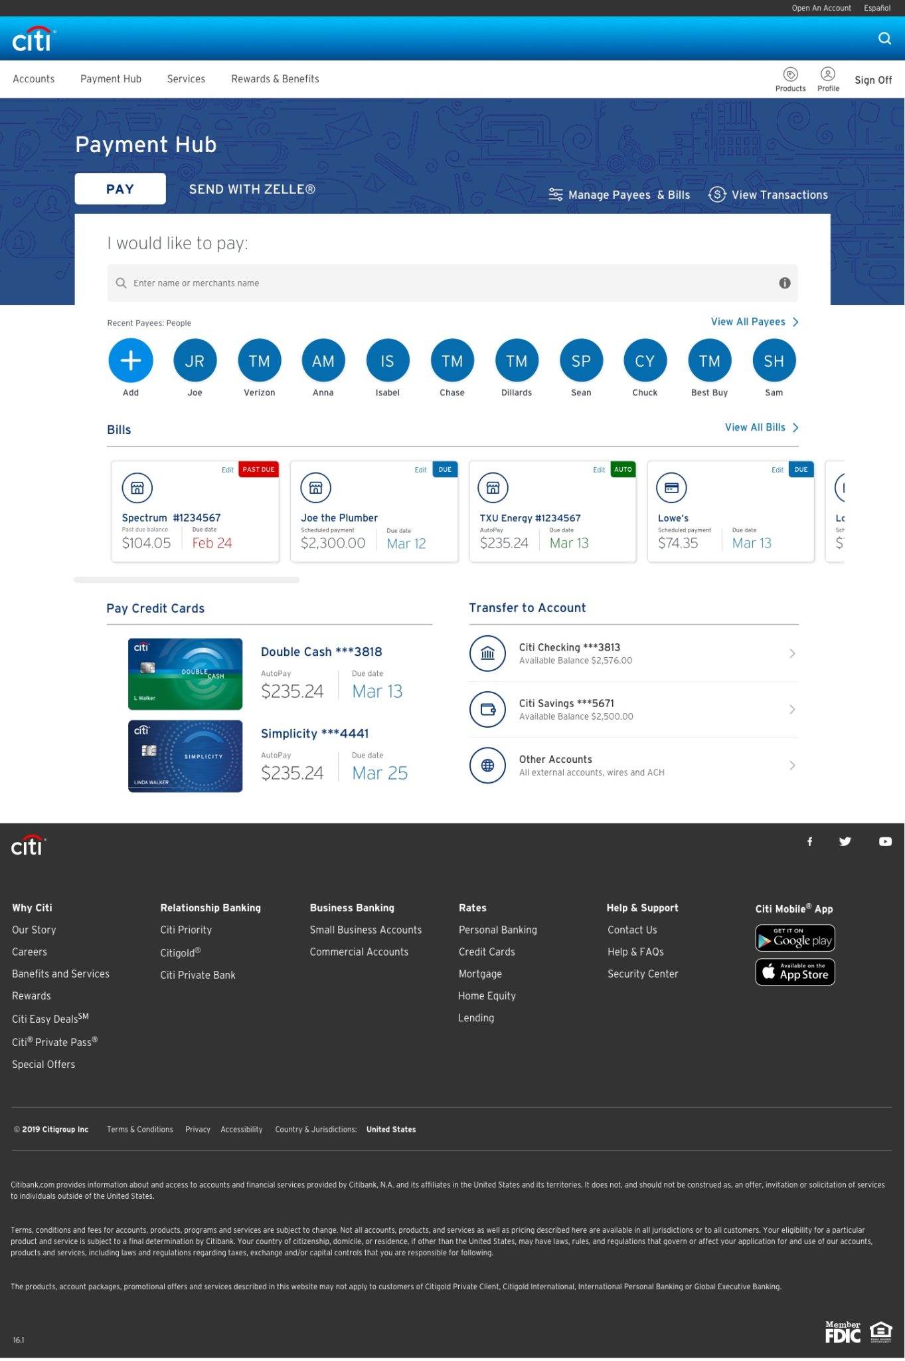The height and width of the screenshot is (1361, 905).
Task: Switch to the PAY tab
Action: (x=120, y=189)
